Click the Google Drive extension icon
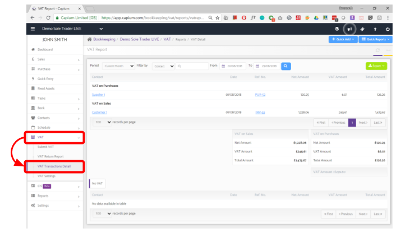The image size is (396, 233). [x=316, y=18]
